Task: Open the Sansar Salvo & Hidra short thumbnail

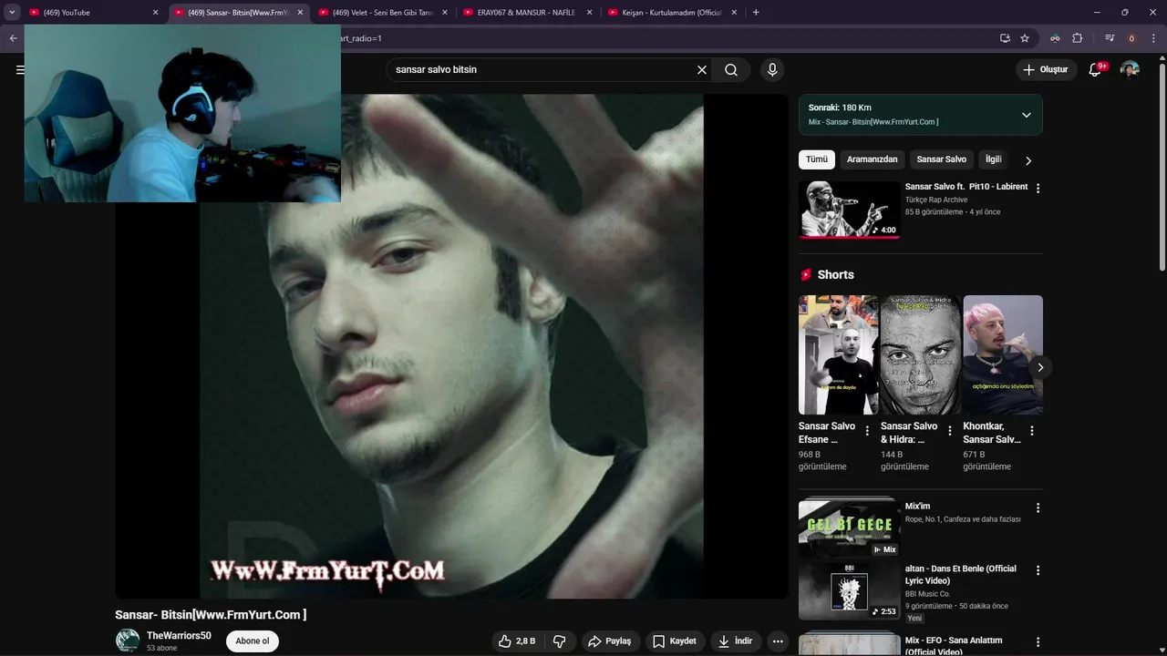Action: click(921, 355)
